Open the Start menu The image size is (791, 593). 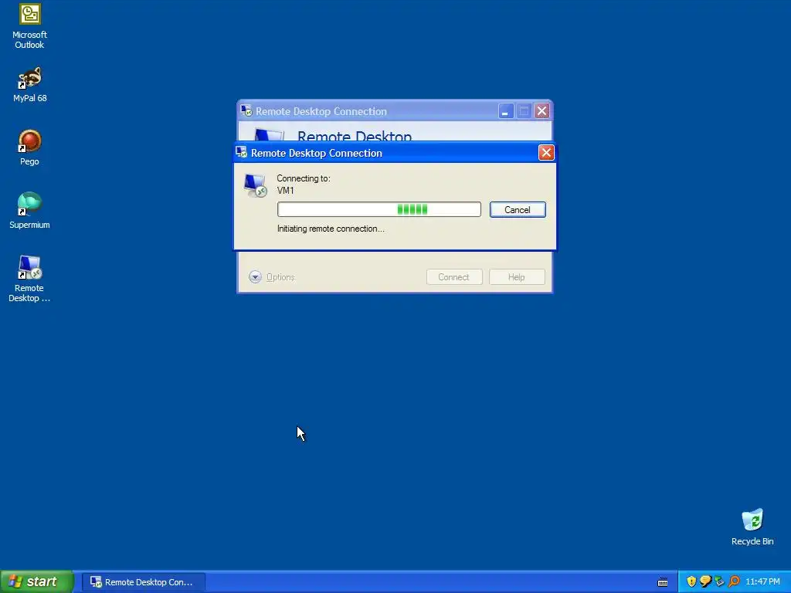[37, 581]
